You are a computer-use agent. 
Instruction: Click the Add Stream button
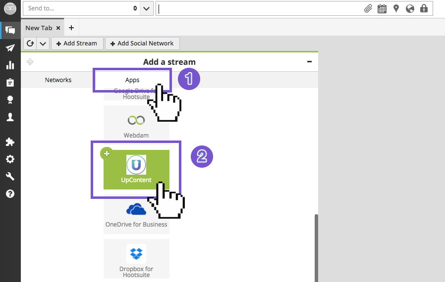(x=77, y=44)
